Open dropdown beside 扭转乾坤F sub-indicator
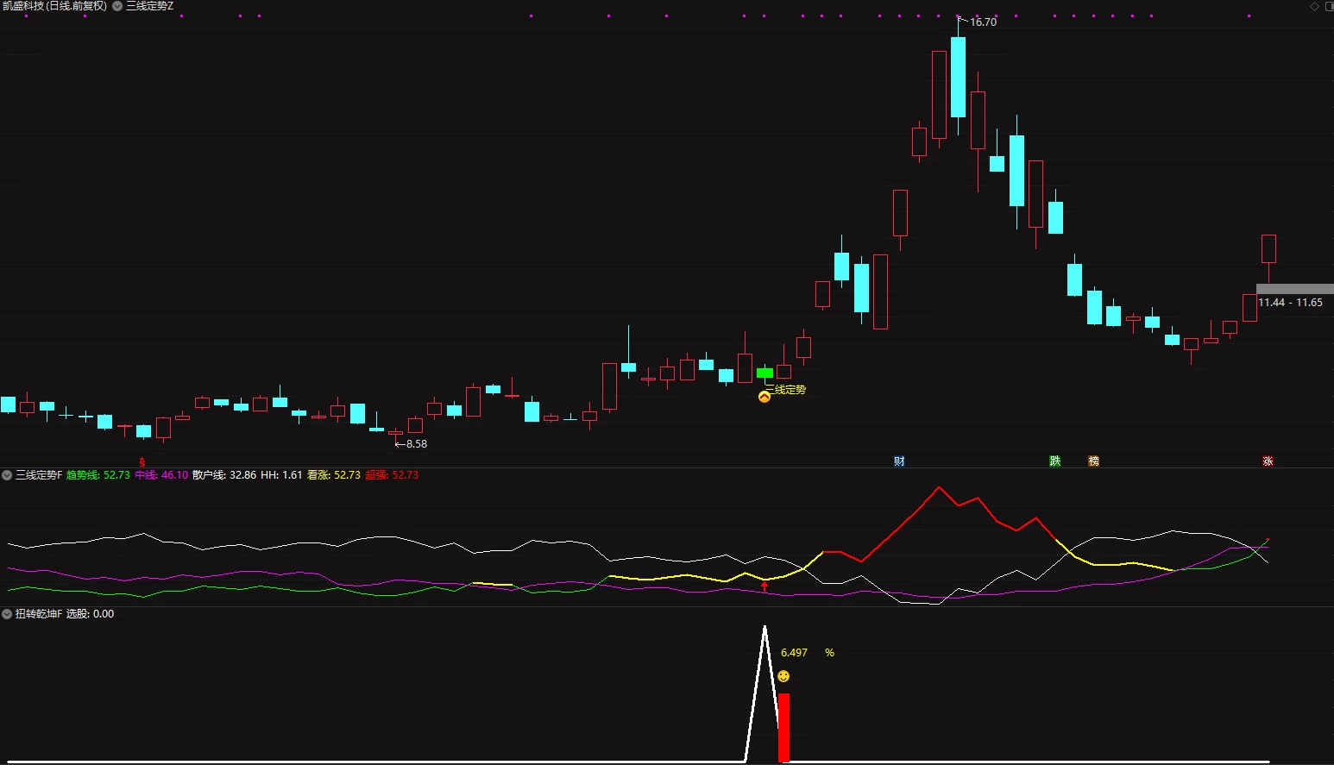1334x765 pixels. tap(7, 614)
